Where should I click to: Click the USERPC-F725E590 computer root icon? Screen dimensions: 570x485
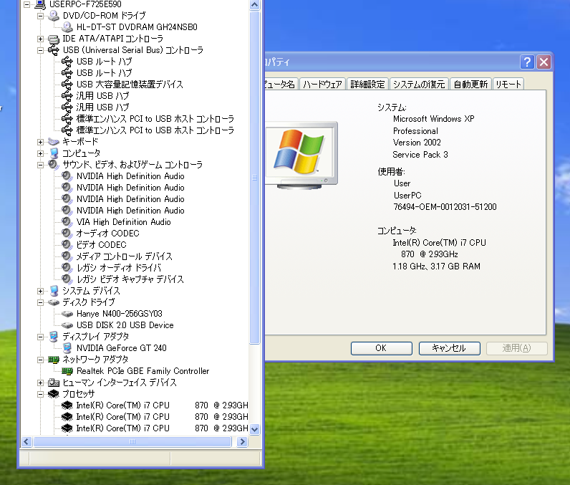point(40,4)
